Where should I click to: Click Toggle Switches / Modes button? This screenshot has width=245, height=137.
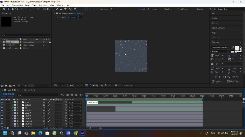(x=53, y=128)
